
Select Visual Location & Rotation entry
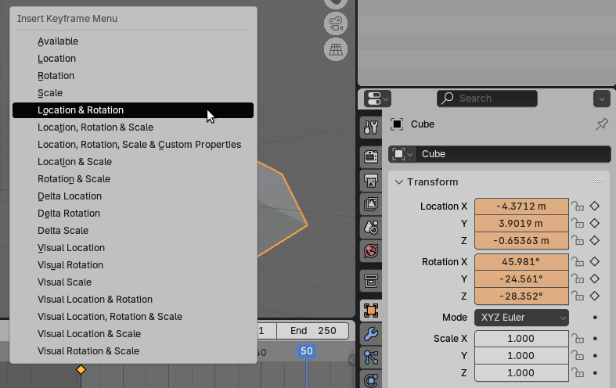[133, 300]
